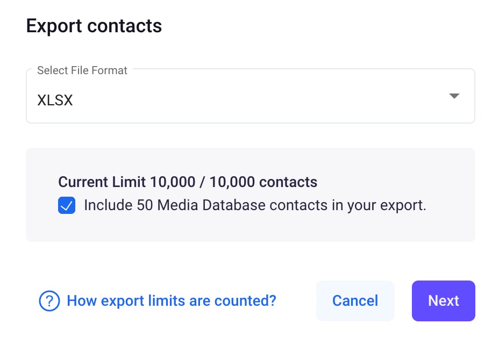
Task: Open the export limits help via the blue question icon
Action: 49,301
